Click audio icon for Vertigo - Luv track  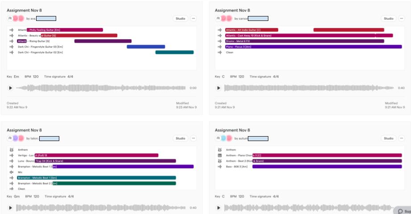tap(12, 155)
